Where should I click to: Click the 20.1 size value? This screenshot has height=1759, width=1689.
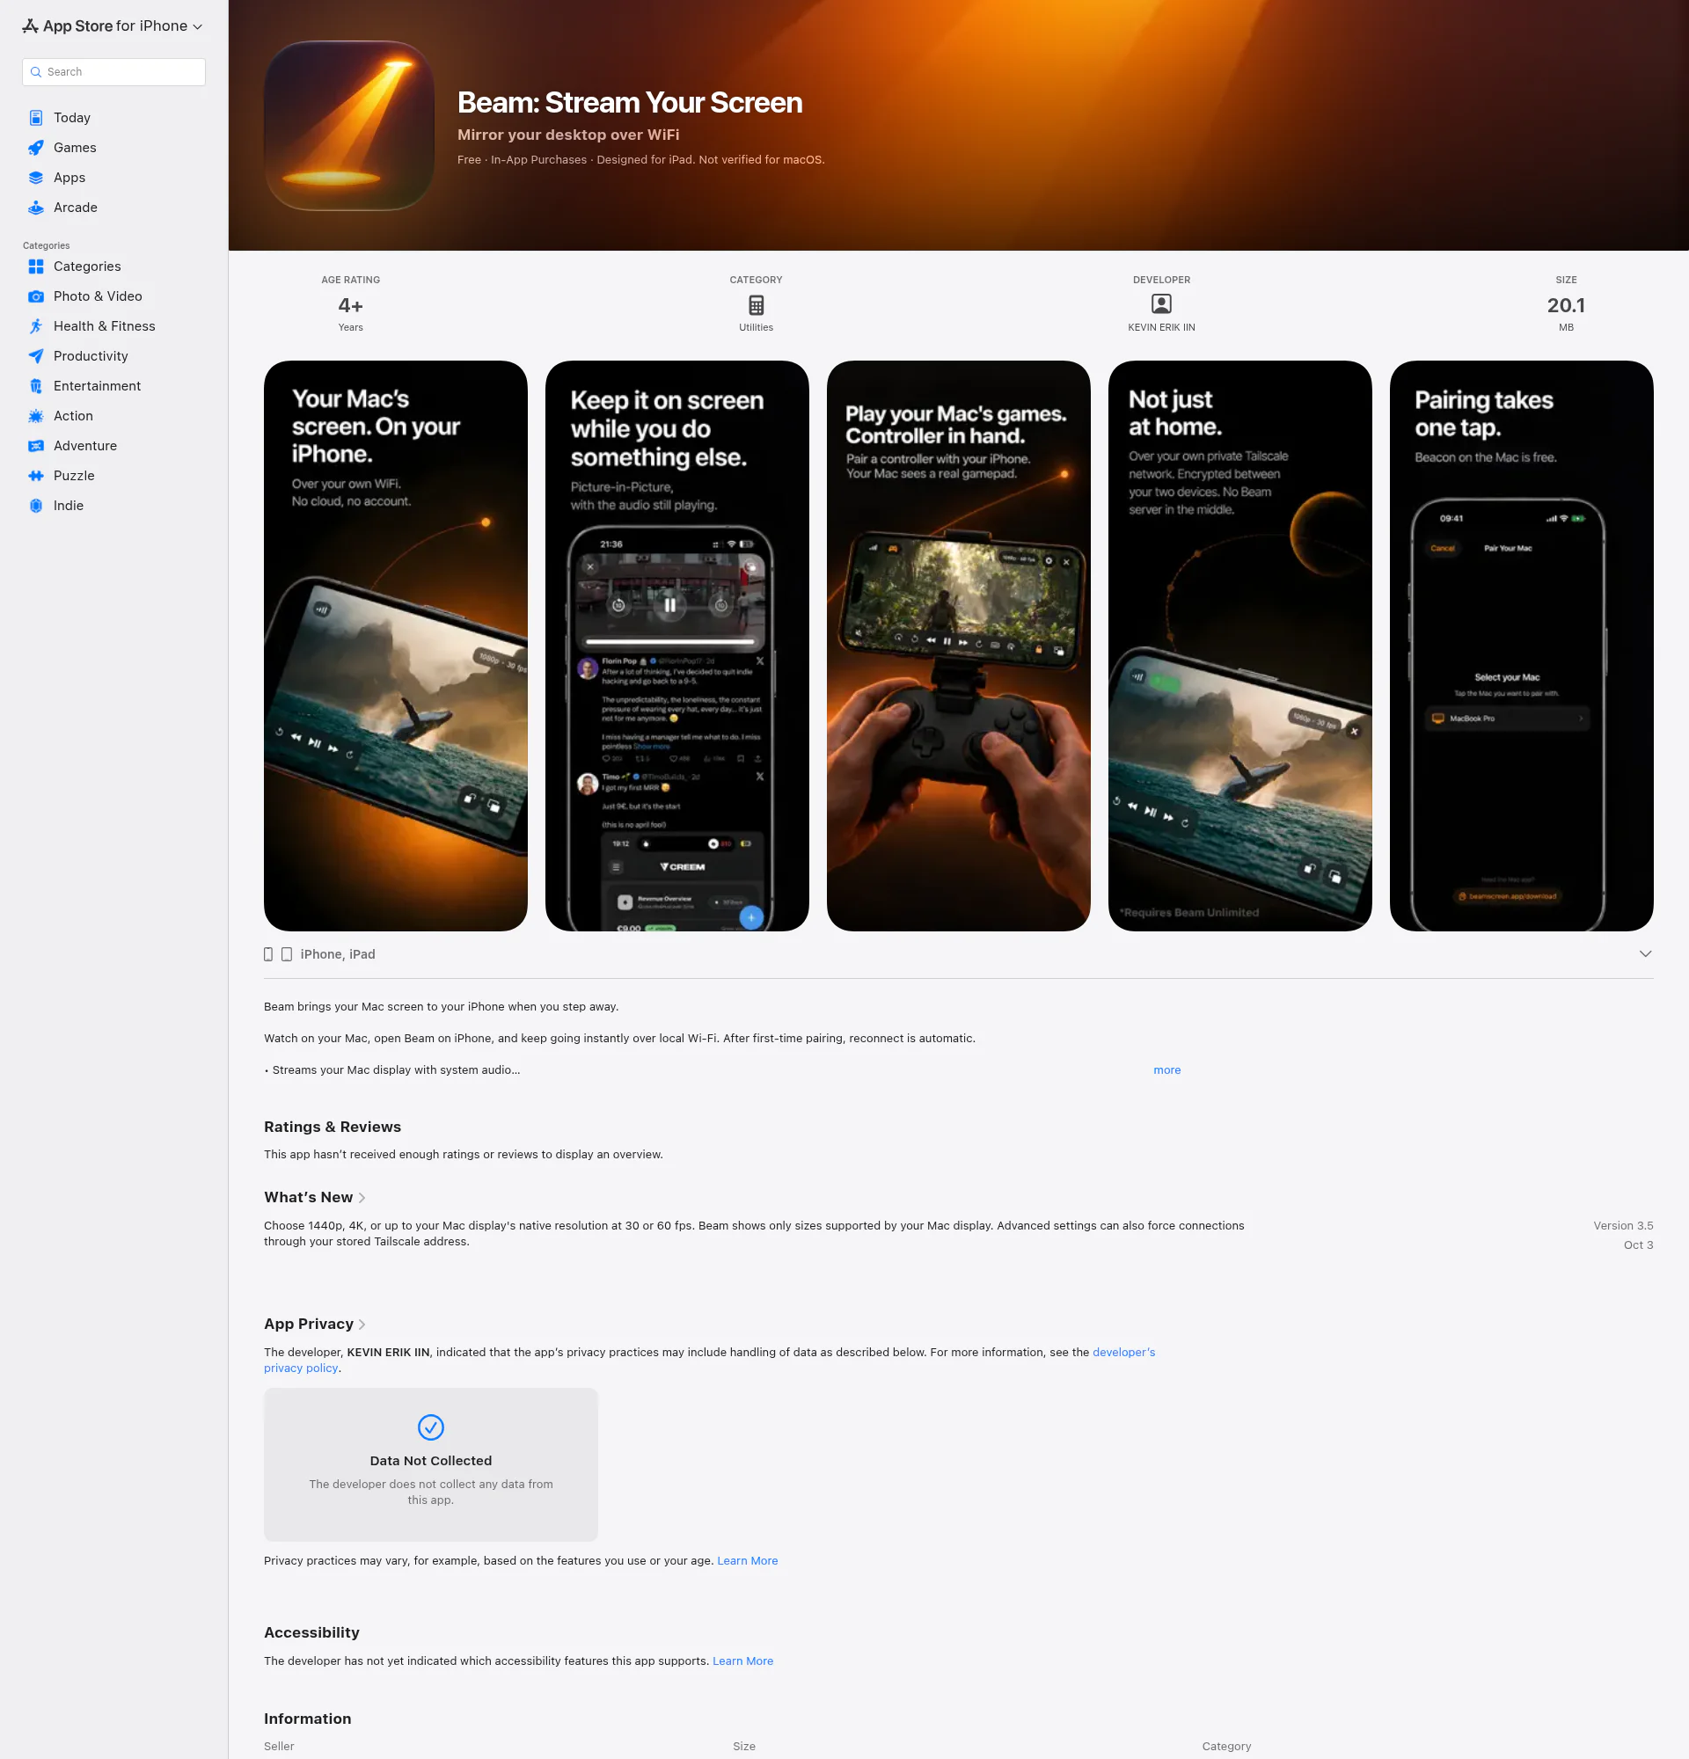click(x=1566, y=305)
